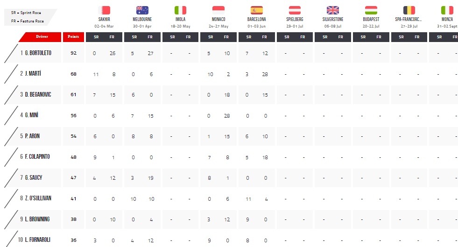
Task: Click F. Colapinto driver name
Action: click(x=35, y=156)
